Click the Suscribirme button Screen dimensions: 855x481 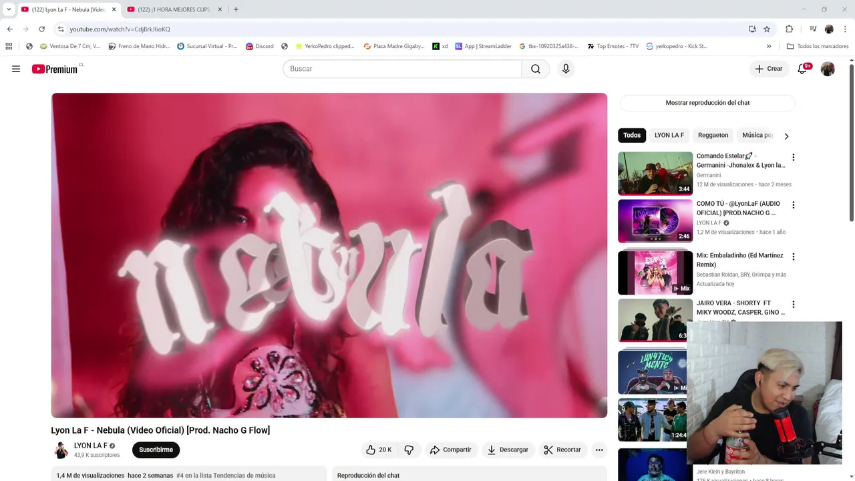[156, 450]
